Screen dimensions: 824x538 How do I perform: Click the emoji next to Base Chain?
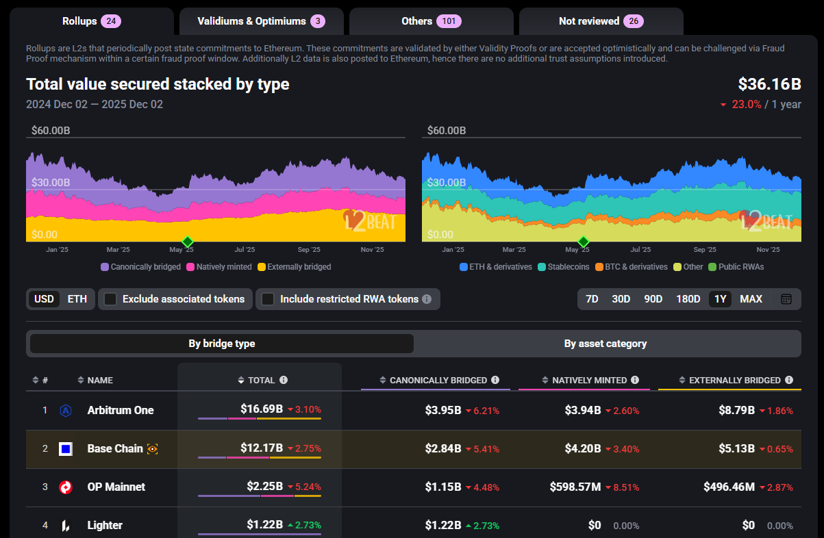[x=152, y=449]
